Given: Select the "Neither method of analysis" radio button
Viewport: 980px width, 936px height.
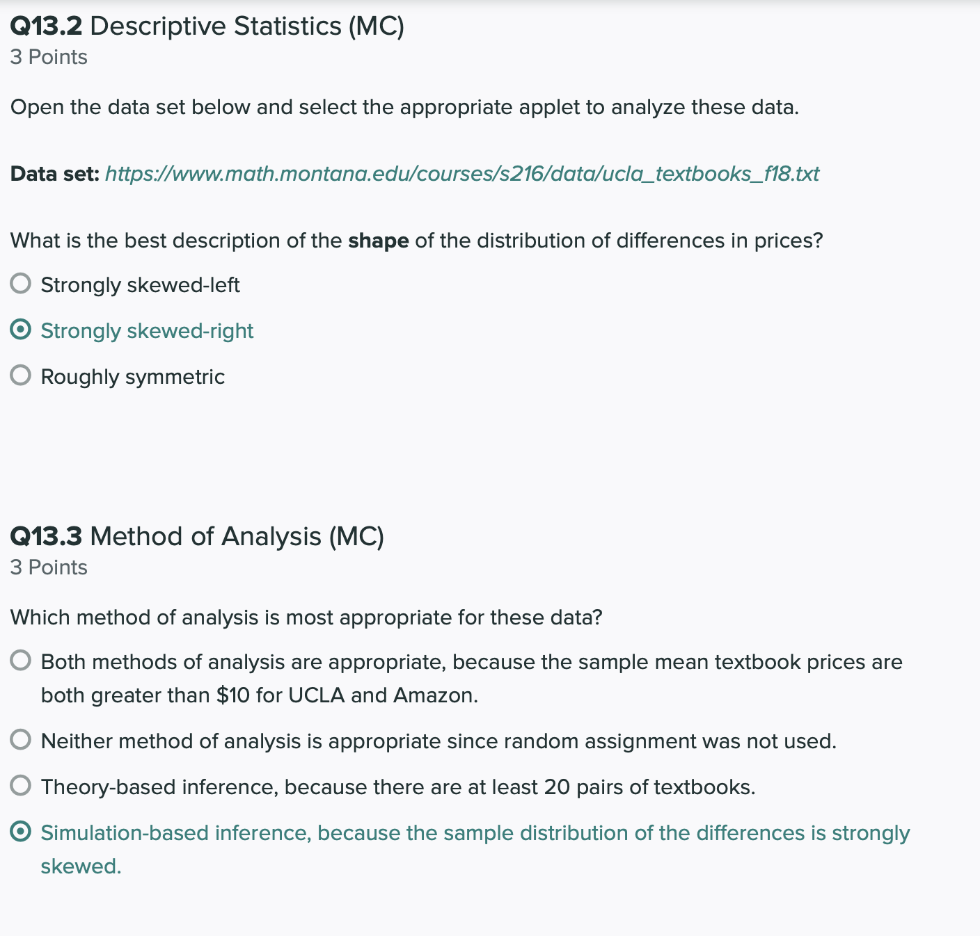Looking at the screenshot, I should click(21, 740).
